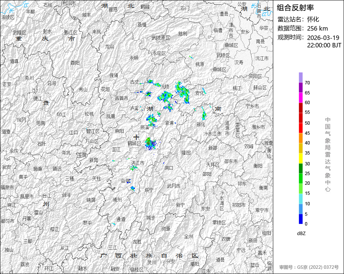Select the observation date 2026-03-19
344x274 pixels.
(323, 38)
